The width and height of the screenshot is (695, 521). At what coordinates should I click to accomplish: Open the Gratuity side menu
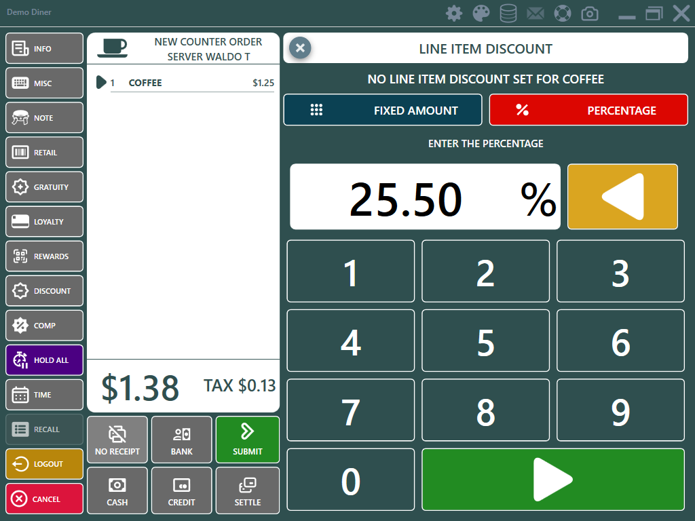coord(45,187)
